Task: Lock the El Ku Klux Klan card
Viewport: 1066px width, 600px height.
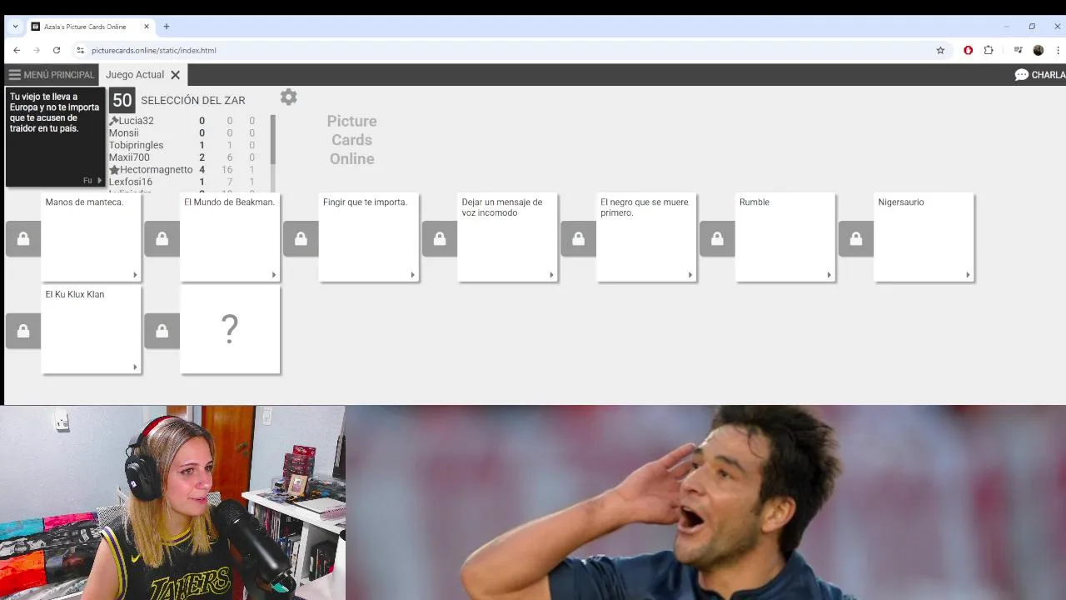Action: (23, 331)
